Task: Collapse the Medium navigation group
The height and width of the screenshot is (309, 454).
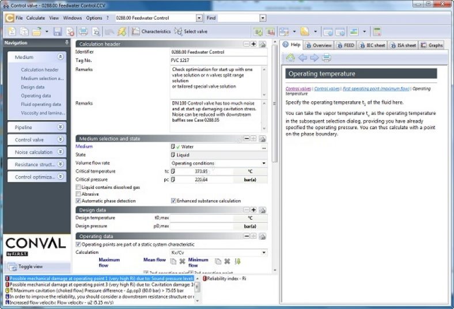Action: (x=60, y=57)
